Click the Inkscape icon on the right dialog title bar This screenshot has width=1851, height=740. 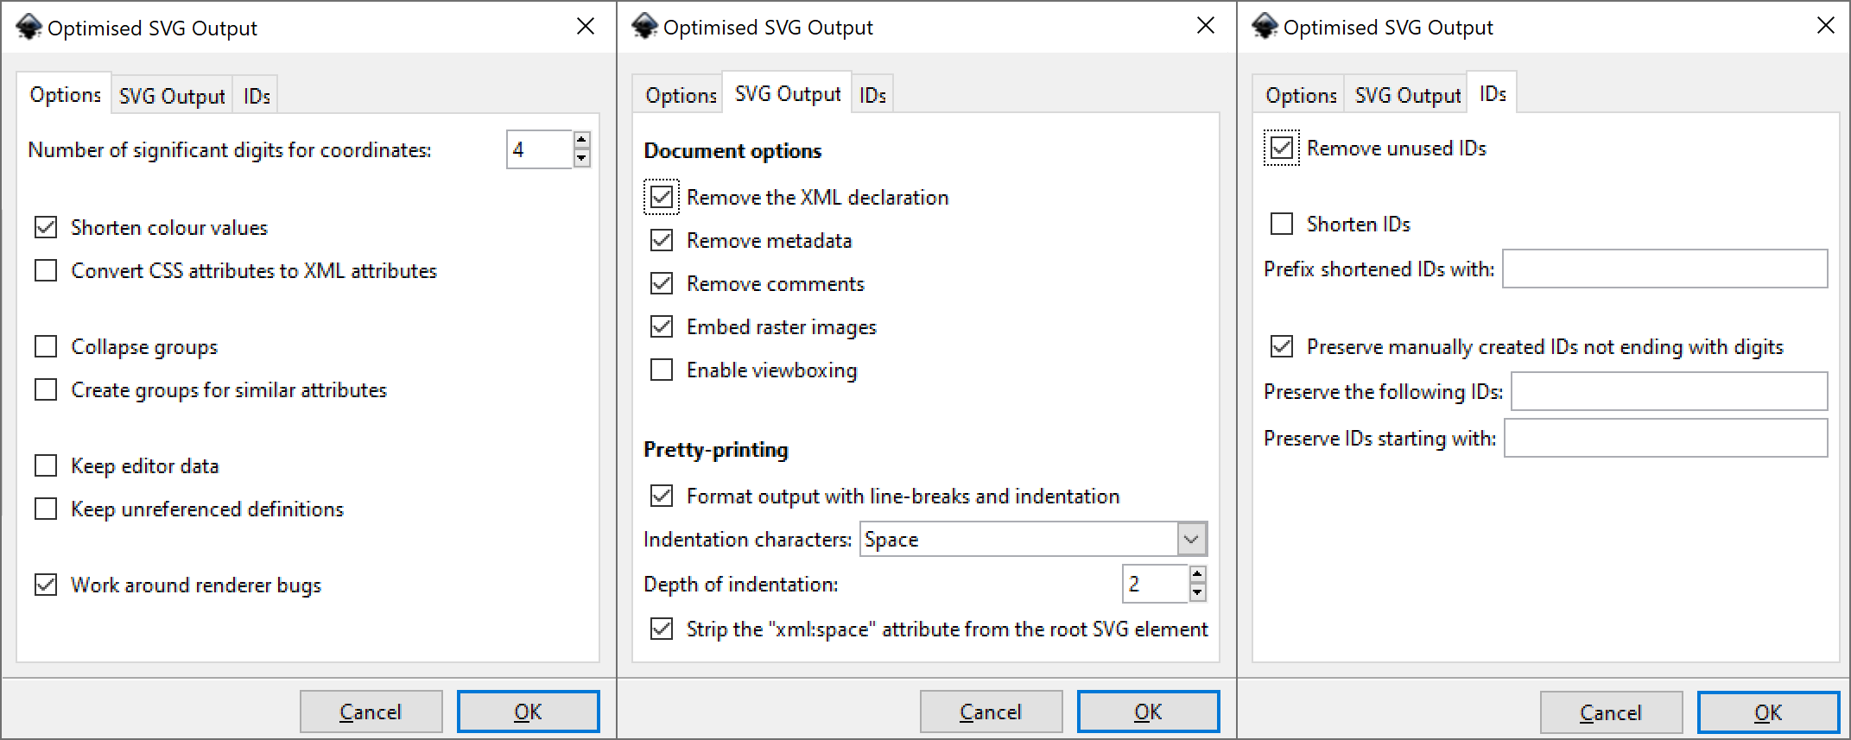[x=1265, y=27]
